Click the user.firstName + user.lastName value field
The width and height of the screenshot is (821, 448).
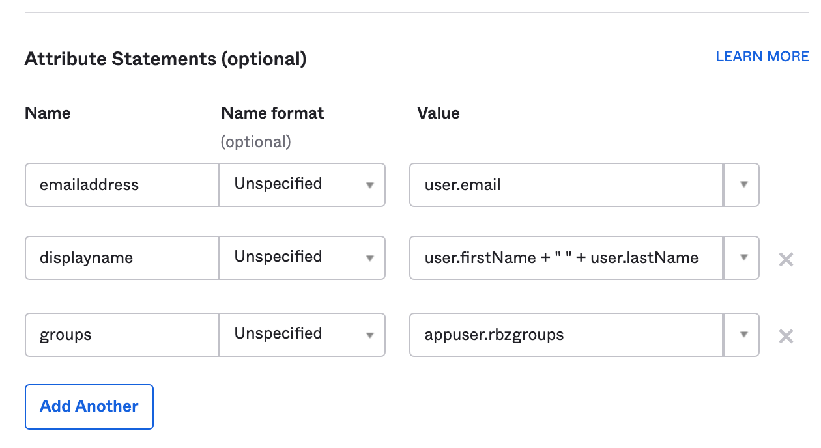(566, 258)
